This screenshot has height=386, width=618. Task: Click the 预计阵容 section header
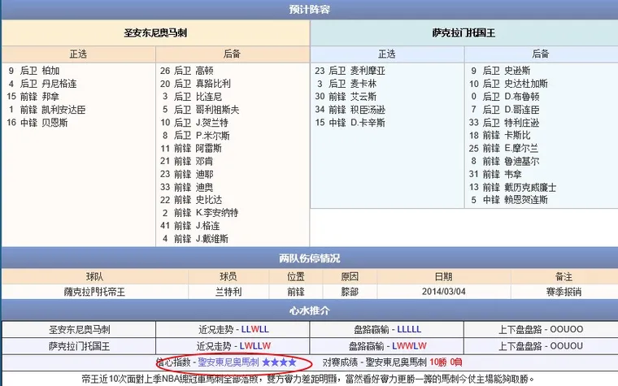[x=309, y=9]
